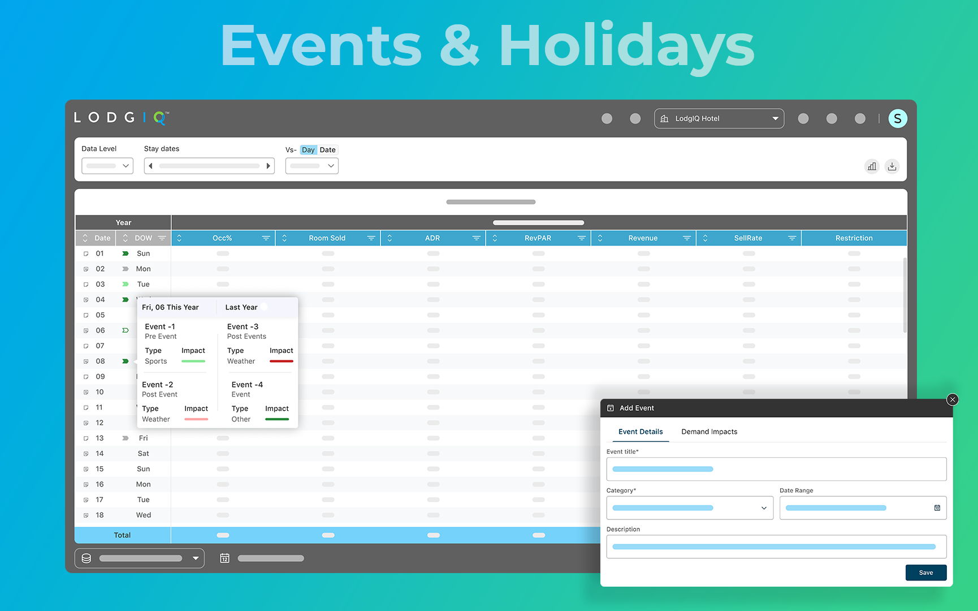The height and width of the screenshot is (611, 978).
Task: Click the user avatar labeled S
Action: (x=898, y=118)
